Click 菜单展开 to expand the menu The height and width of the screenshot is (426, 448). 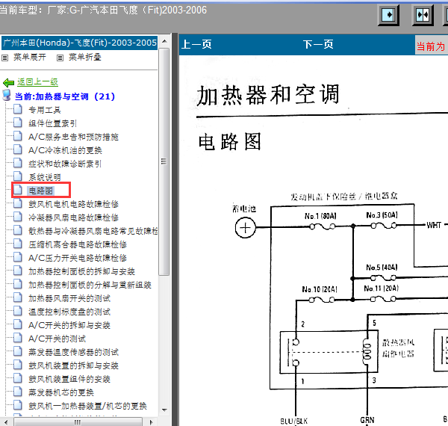[x=30, y=58]
